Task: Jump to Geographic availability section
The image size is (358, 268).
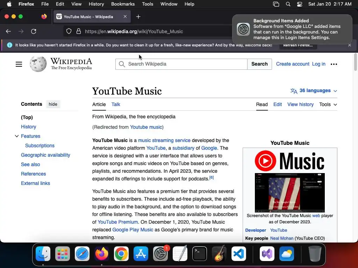Action: coord(45,155)
